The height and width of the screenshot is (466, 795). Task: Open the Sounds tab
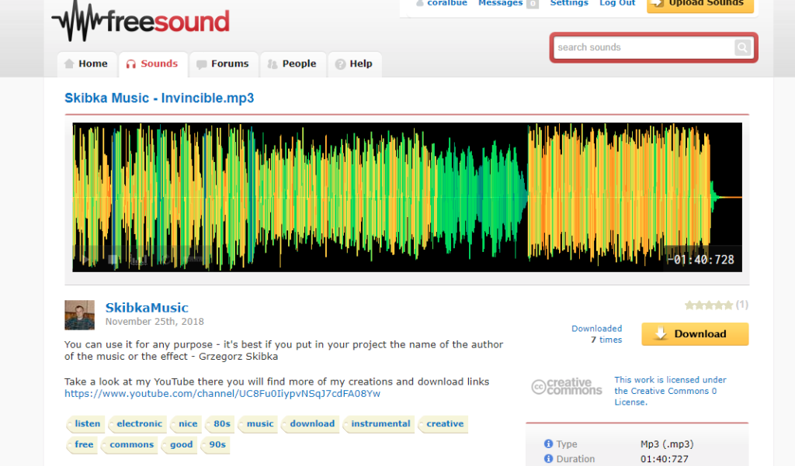(x=153, y=64)
